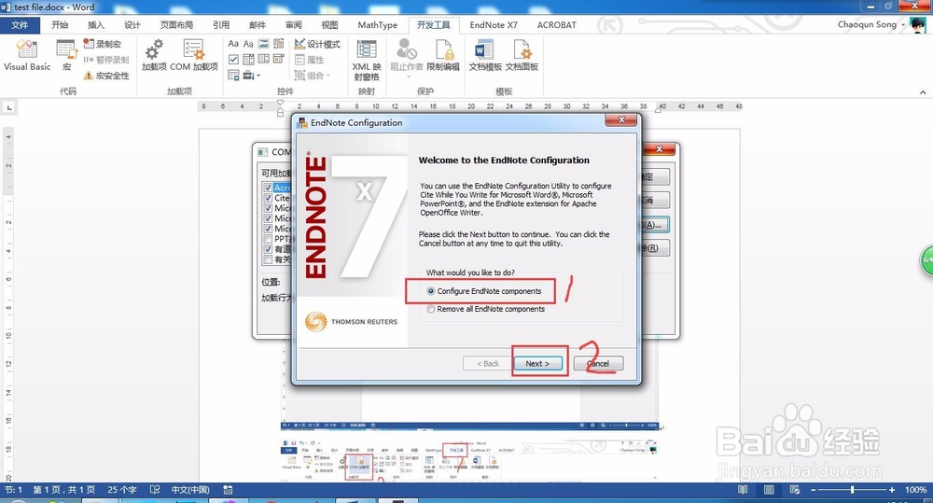Open 宏安全性 macro security settings
933x503 pixels.
pyautogui.click(x=106, y=76)
